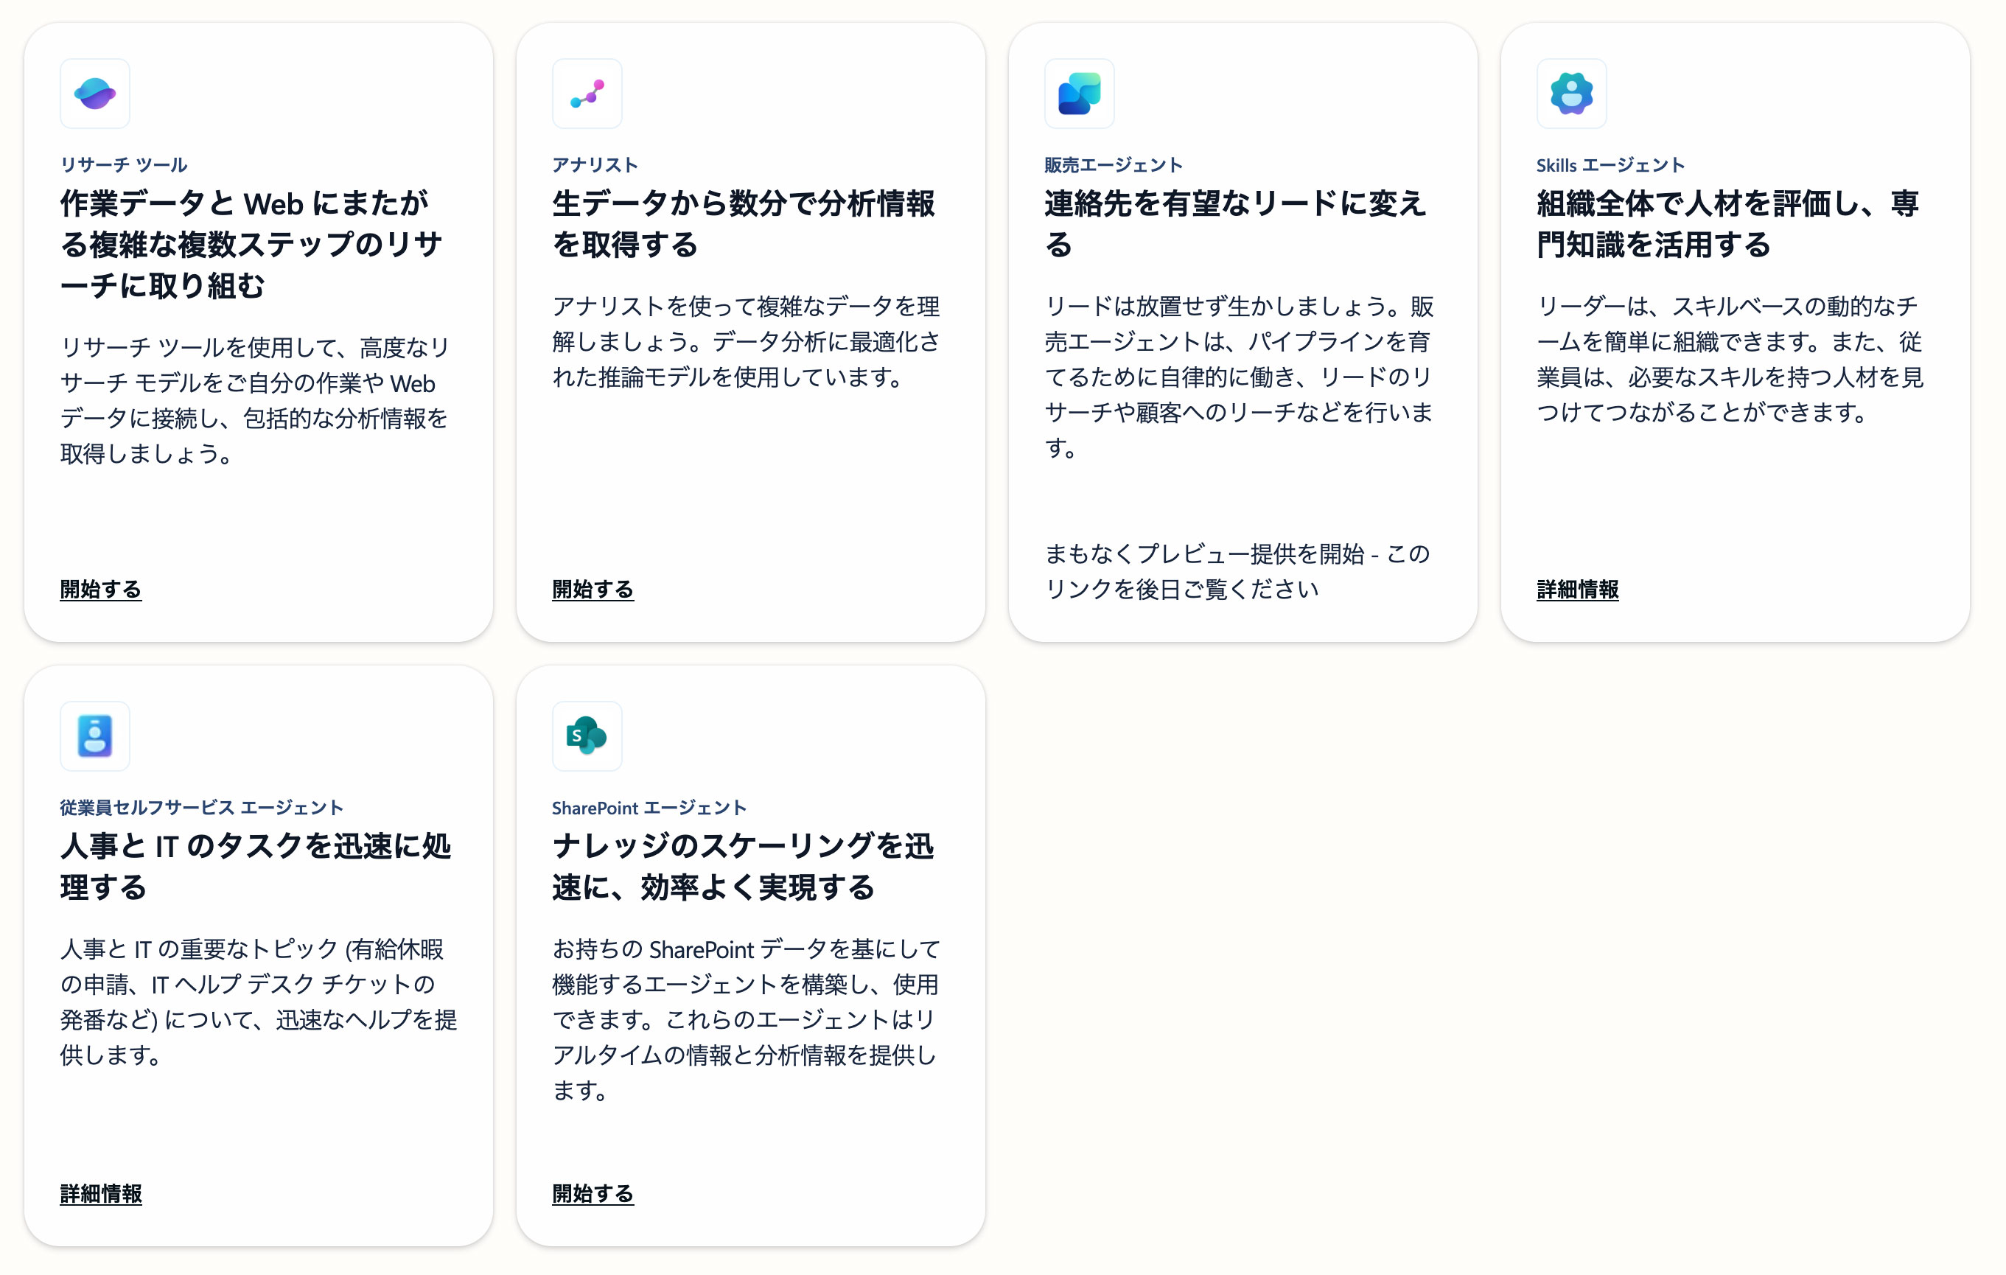Open 開始する link in リサーチ ツール card
Image resolution: width=2006 pixels, height=1275 pixels.
pos(101,589)
